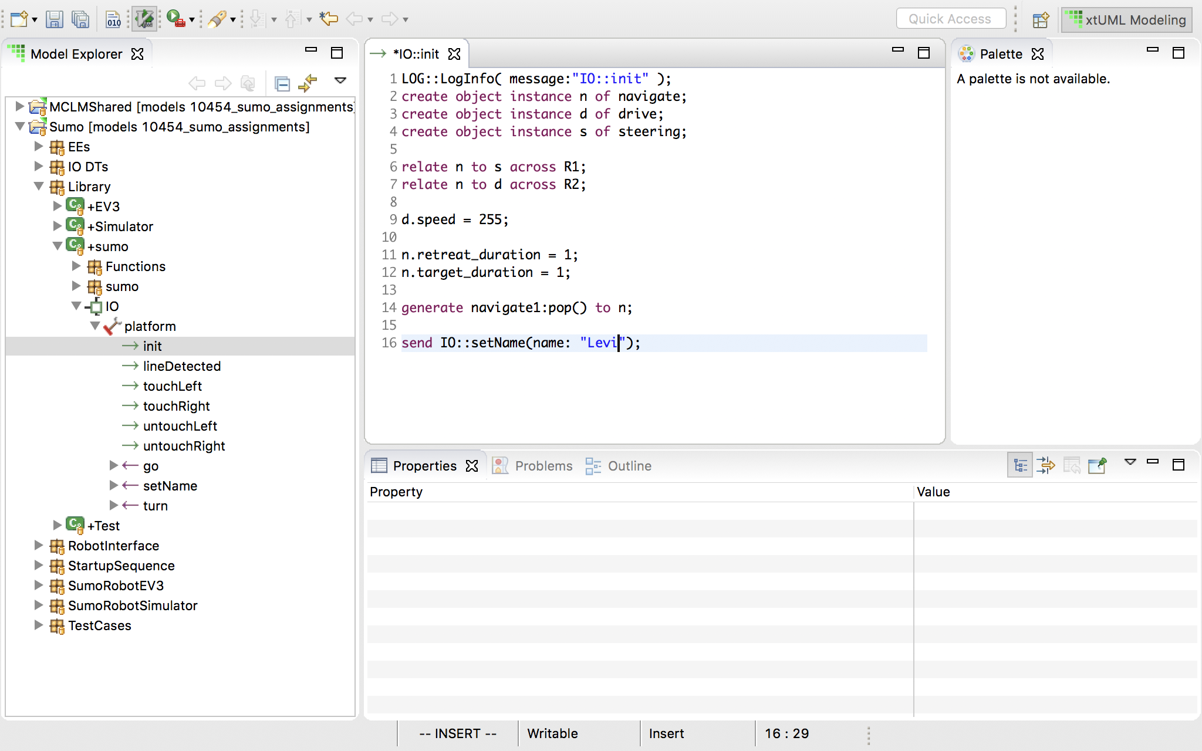Select the *IO::init editor tab
Screen dimensions: 1202x751
tap(415, 54)
